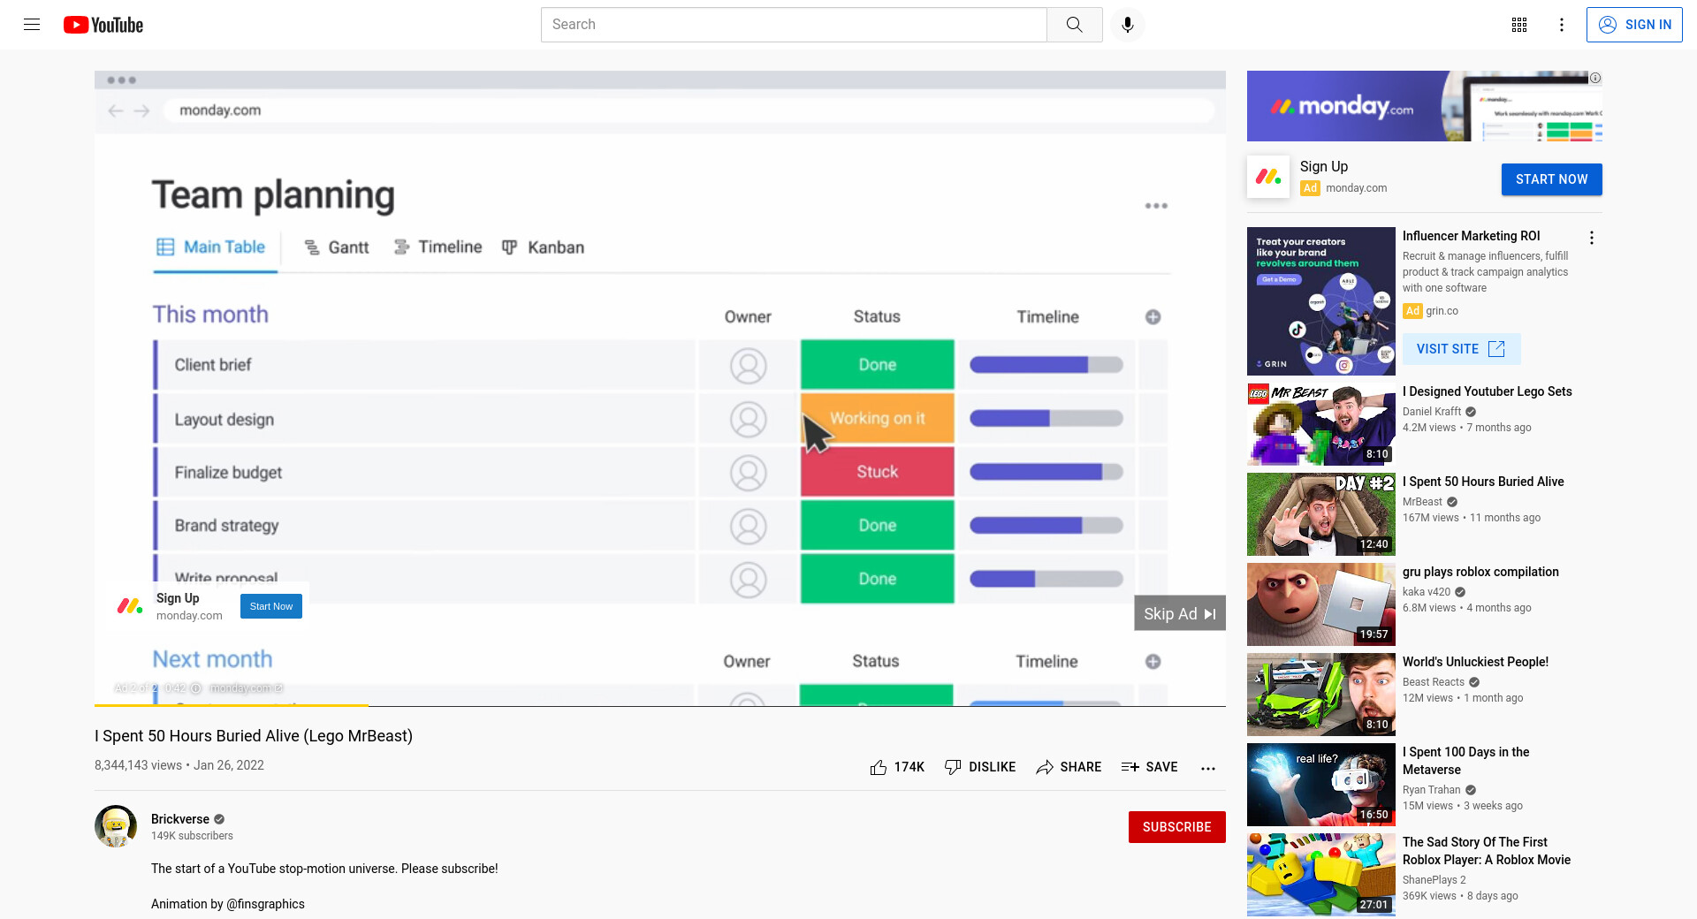The image size is (1697, 919).
Task: Click the DISLIKE thumbs down
Action: coord(980,767)
